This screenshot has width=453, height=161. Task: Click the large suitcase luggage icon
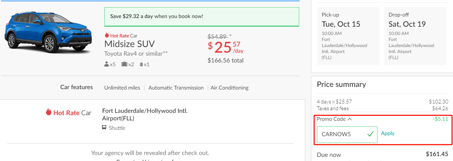tap(124, 64)
